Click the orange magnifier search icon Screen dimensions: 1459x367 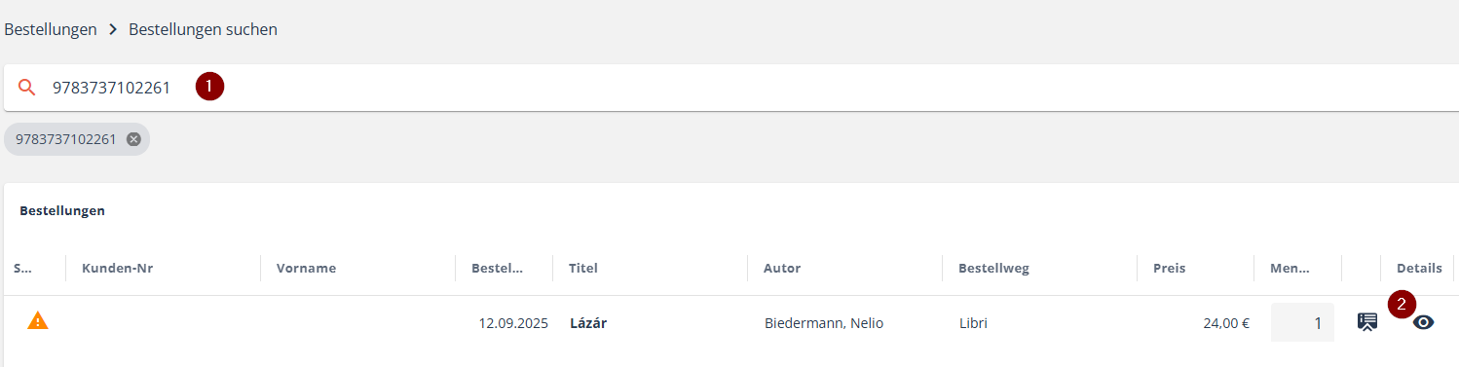(x=27, y=88)
